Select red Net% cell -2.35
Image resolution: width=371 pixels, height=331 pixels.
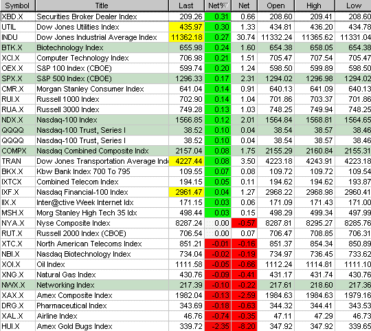pyautogui.click(x=218, y=326)
